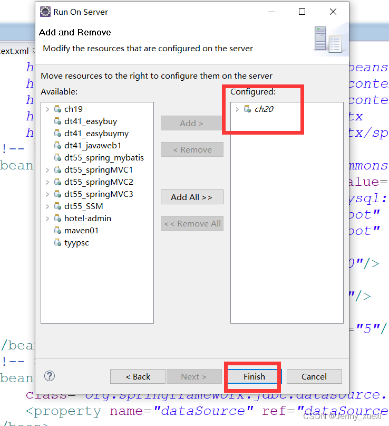Click the dt55_springMVC1 module icon

click(57, 170)
